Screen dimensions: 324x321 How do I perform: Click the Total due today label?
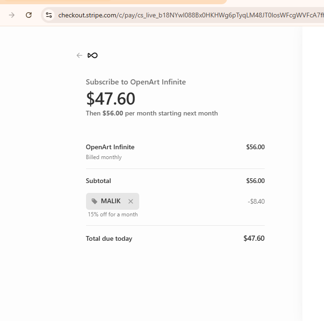[109, 238]
